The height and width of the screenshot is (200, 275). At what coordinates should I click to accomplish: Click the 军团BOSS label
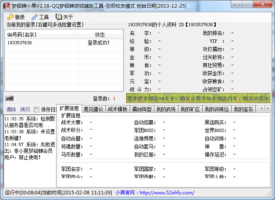(x=145, y=130)
